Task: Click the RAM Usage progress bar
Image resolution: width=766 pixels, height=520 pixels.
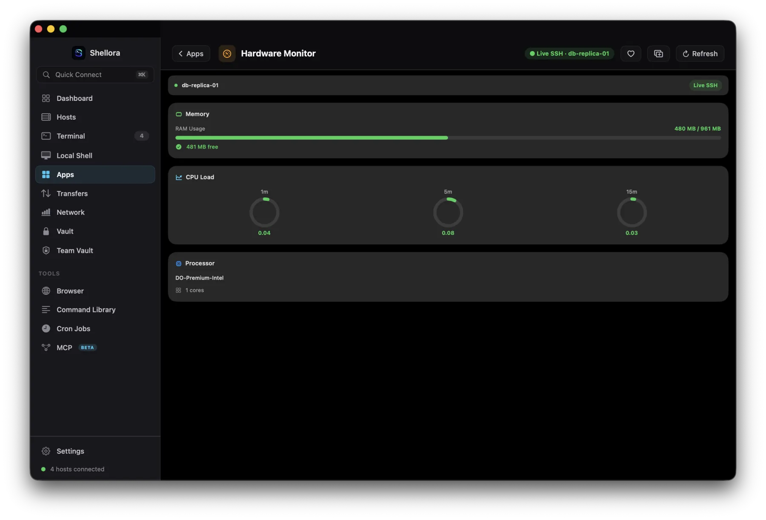Action: click(448, 138)
